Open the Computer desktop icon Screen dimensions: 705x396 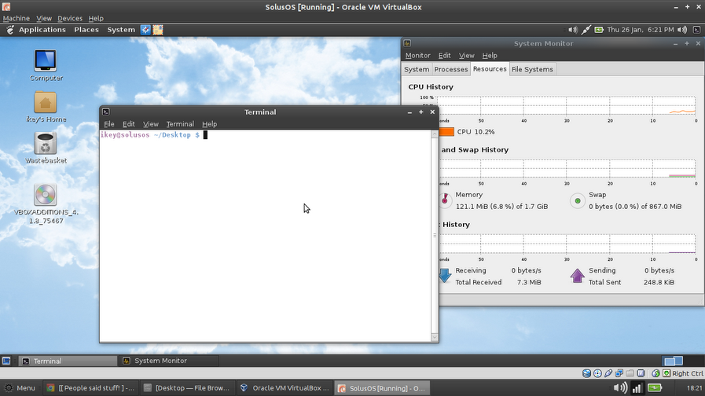tap(46, 60)
